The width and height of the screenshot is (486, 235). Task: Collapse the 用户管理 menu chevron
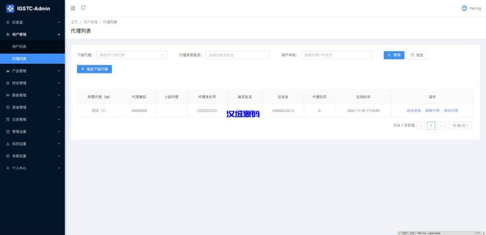tap(59, 34)
